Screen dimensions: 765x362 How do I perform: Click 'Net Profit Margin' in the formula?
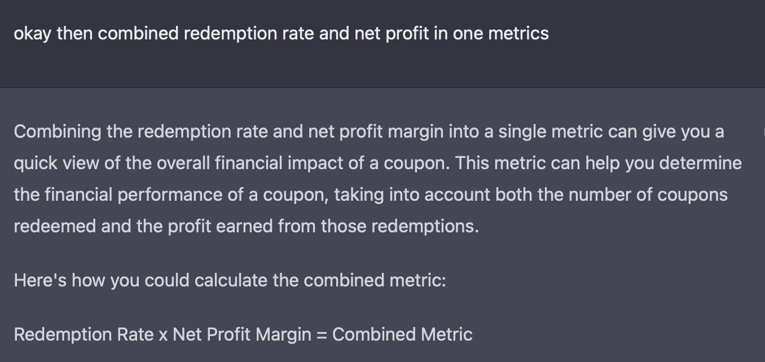[x=241, y=334]
